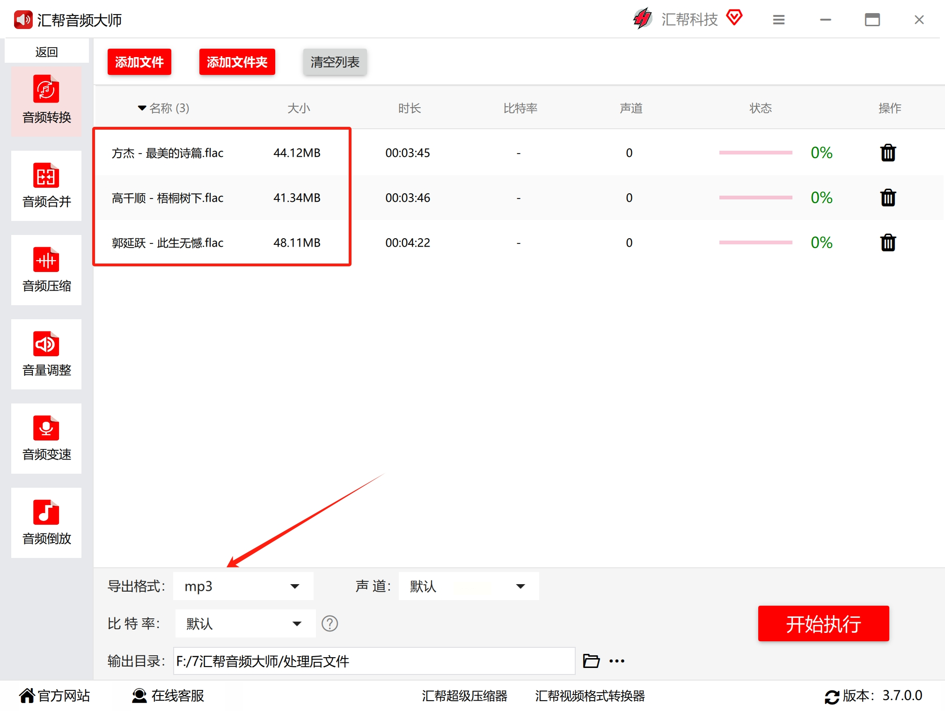Viewport: 945px width, 711px height.
Task: Click the 添加文件 add file button
Action: (139, 62)
